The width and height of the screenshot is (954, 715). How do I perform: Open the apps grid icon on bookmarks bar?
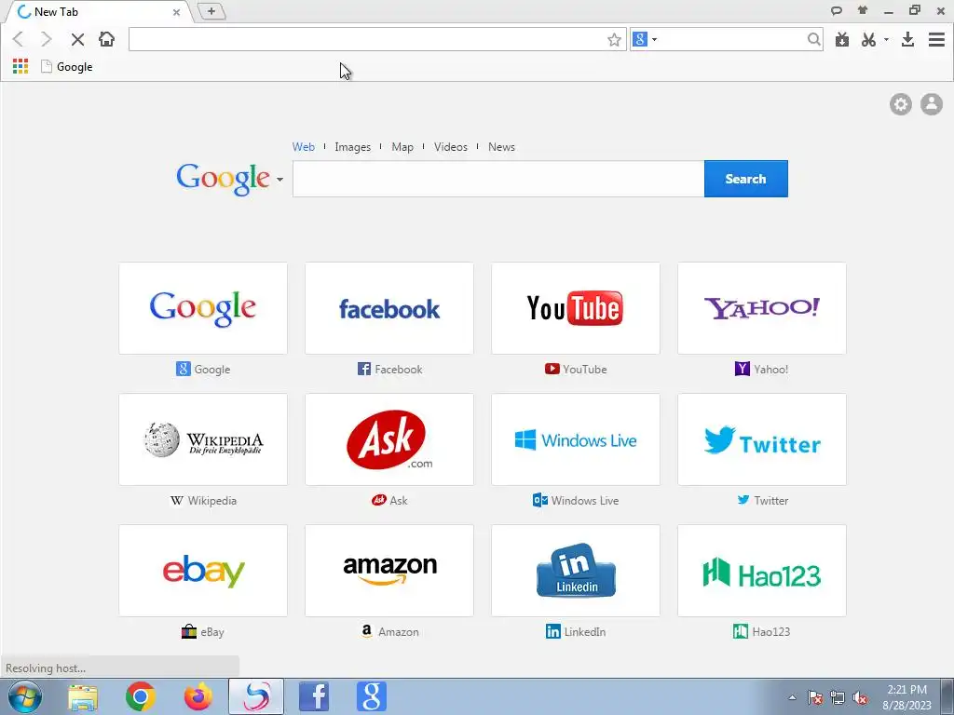pos(20,66)
